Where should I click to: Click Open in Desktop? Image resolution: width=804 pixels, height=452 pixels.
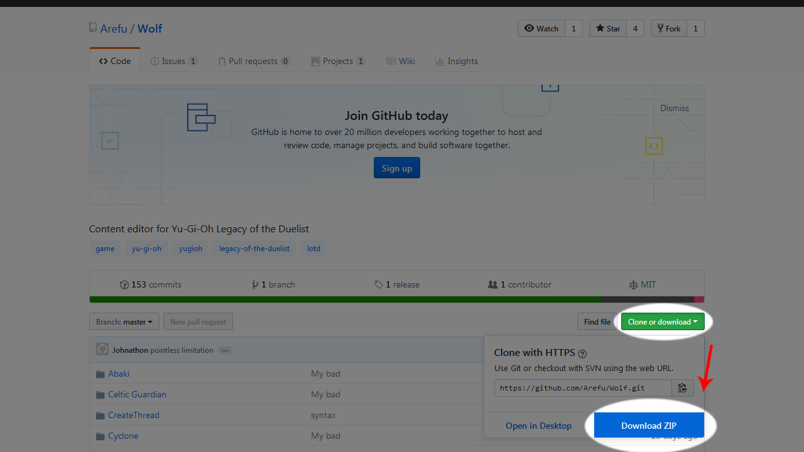(539, 426)
